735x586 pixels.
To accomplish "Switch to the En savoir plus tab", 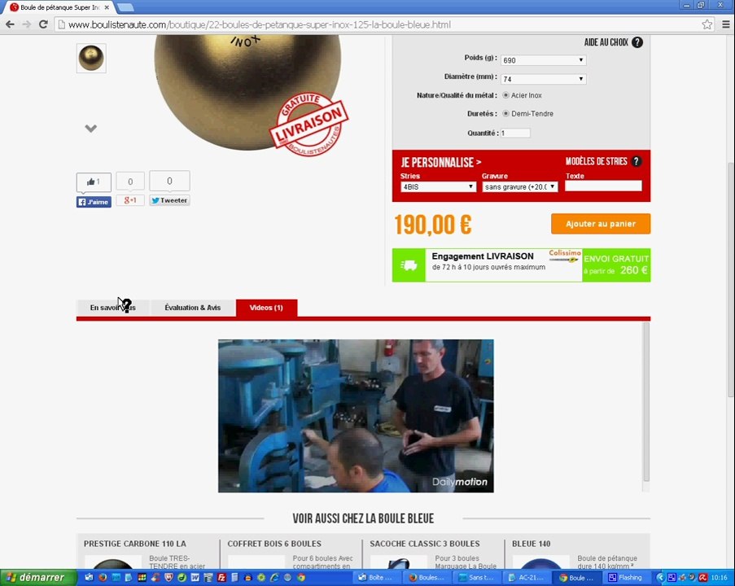I will tap(112, 308).
